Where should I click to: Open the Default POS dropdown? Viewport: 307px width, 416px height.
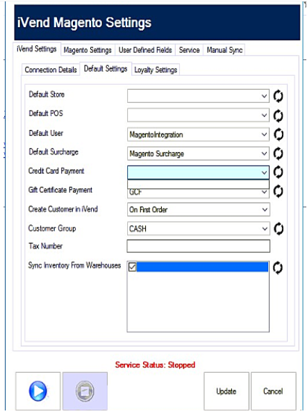pos(198,115)
